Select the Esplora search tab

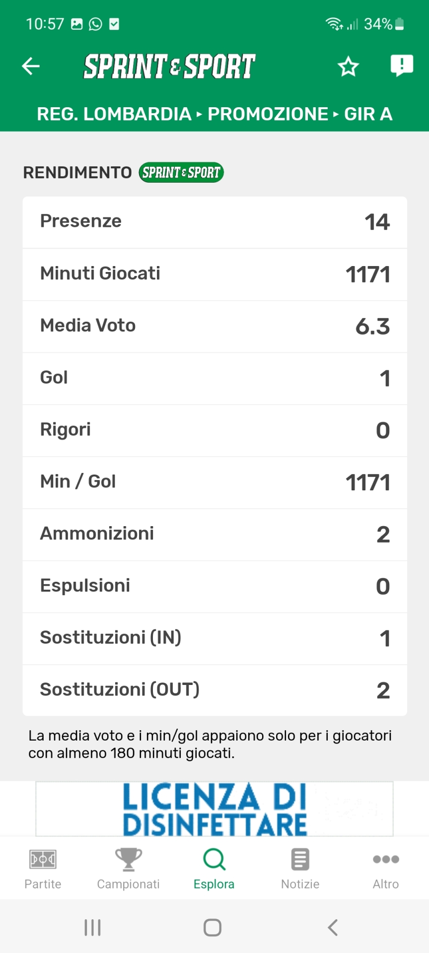214,869
